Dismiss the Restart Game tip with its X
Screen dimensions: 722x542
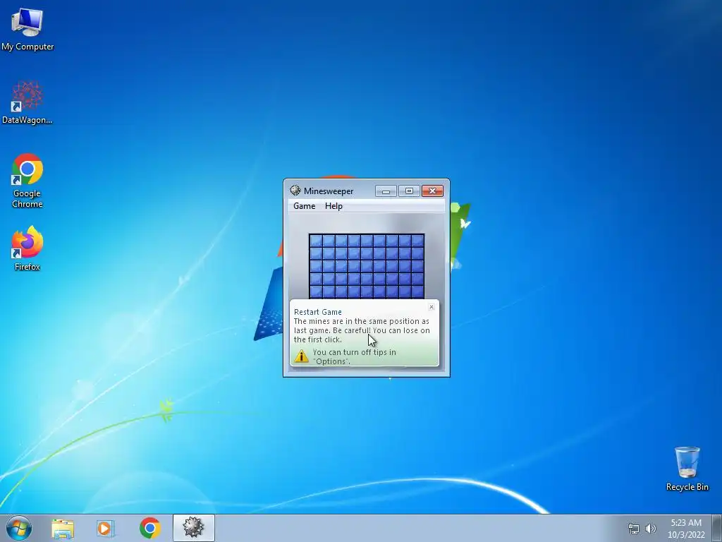(x=432, y=307)
